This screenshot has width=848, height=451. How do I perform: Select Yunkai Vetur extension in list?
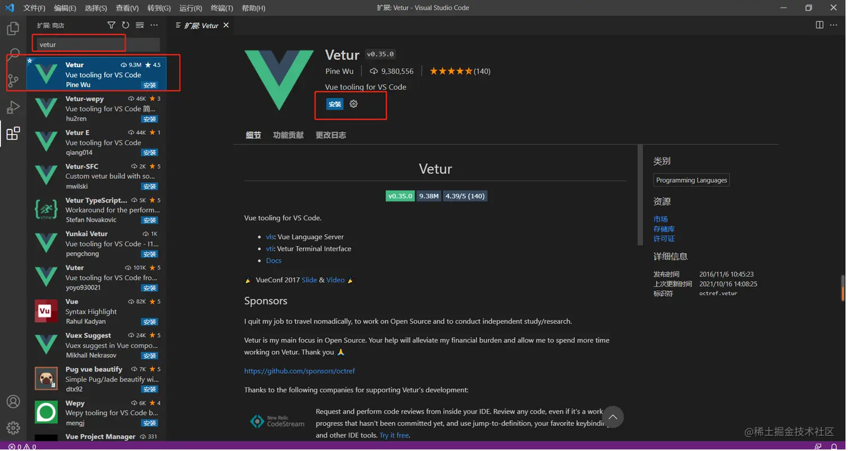point(96,243)
